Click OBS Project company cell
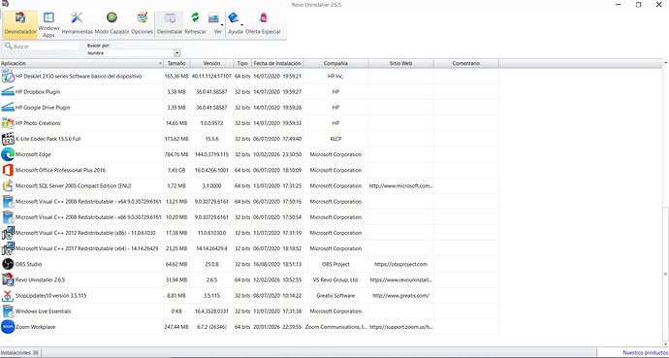The image size is (669, 358). (x=335, y=264)
